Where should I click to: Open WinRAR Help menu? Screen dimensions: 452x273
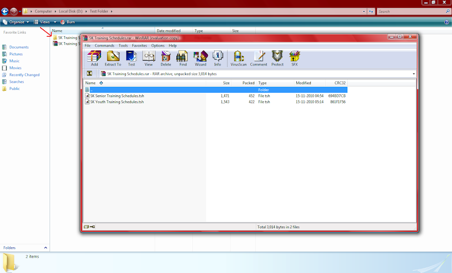coord(172,46)
